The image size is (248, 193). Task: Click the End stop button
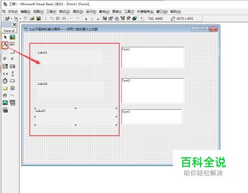click(98, 19)
